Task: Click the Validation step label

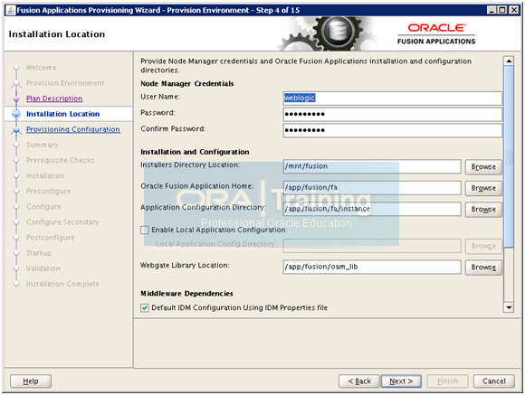Action: (43, 268)
